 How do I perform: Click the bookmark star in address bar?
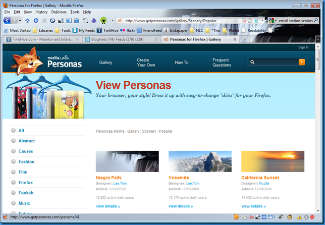(250, 21)
